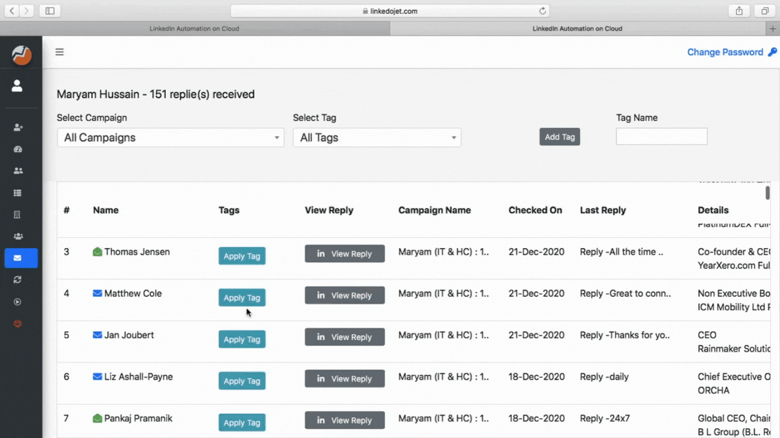Open the All Tags dropdown
The image size is (780, 438).
pyautogui.click(x=377, y=137)
